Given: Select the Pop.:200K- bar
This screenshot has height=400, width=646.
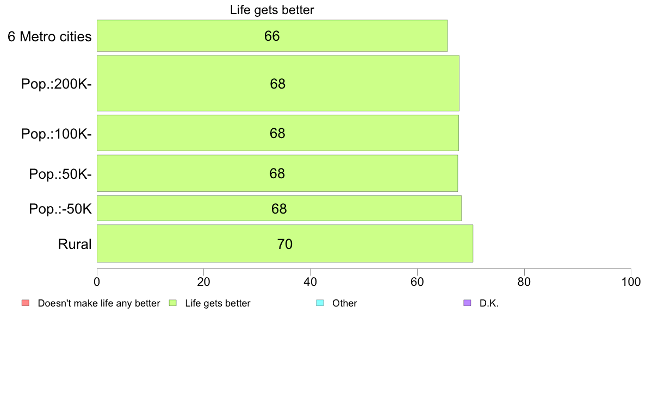Looking at the screenshot, I should point(278,83).
